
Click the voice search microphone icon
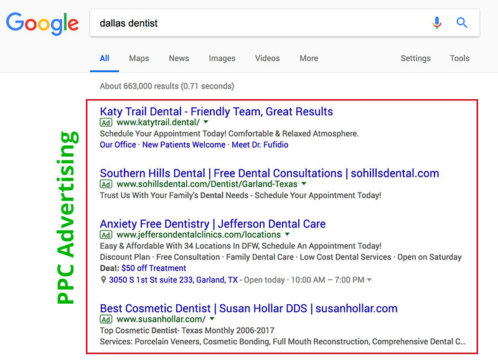coord(437,22)
